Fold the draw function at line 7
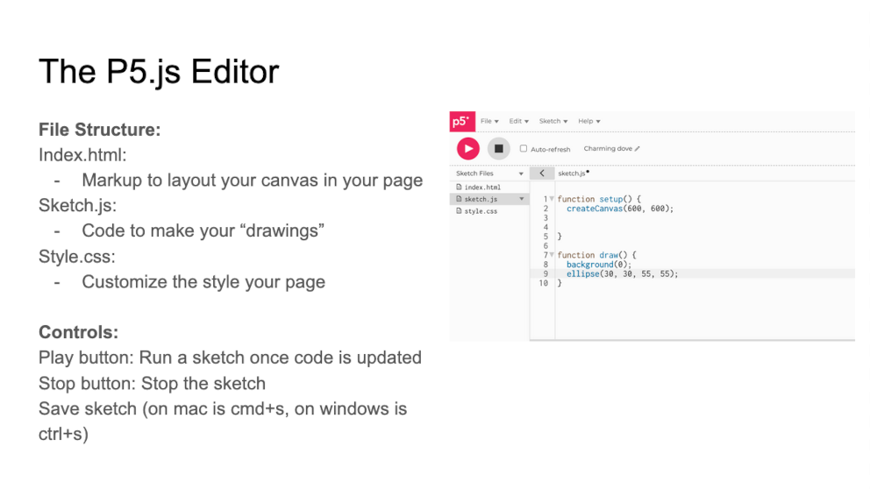The image size is (870, 489). [552, 255]
